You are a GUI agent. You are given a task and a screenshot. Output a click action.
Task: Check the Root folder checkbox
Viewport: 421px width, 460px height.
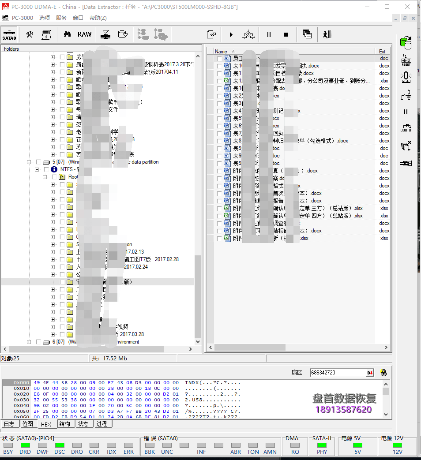coord(54,177)
